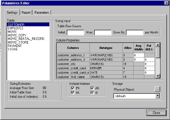Click the Physical Object browse button
Screen dimensions: 170x120
pos(157,89)
